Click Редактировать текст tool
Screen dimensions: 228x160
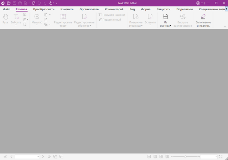(63, 17)
